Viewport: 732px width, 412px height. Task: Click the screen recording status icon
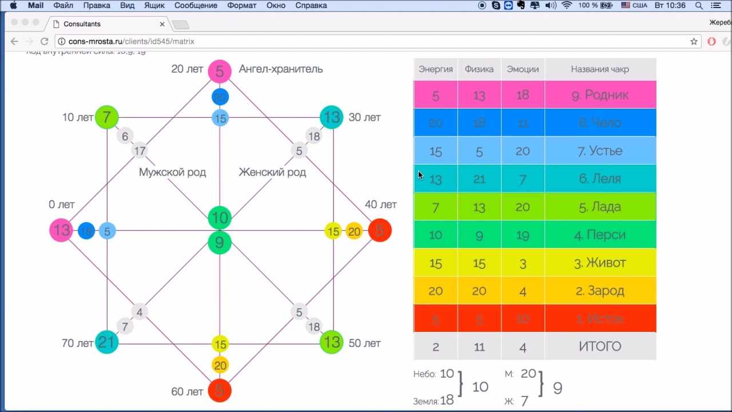[x=482, y=5]
